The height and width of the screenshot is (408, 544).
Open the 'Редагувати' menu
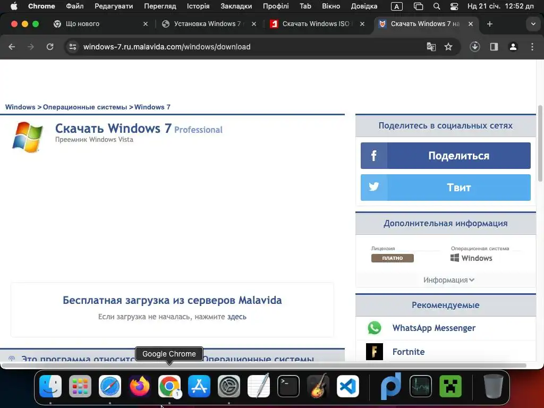click(114, 6)
